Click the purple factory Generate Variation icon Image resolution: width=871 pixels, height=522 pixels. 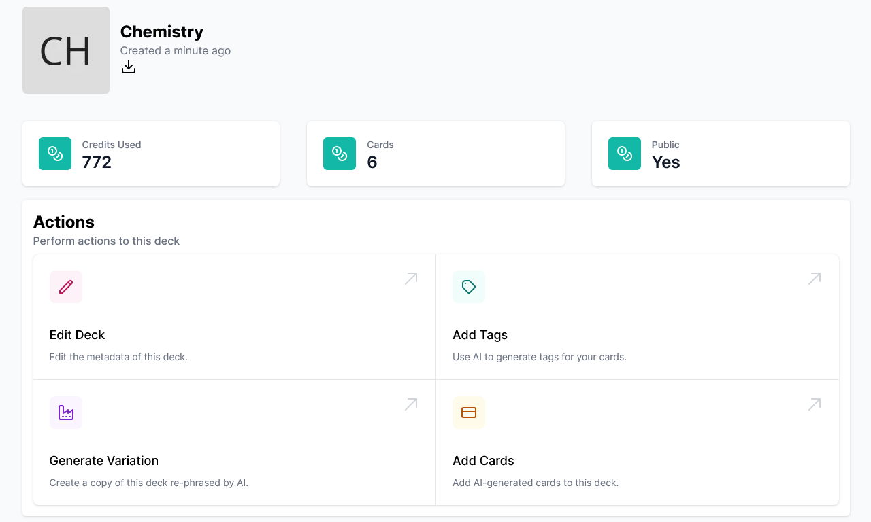click(x=66, y=413)
